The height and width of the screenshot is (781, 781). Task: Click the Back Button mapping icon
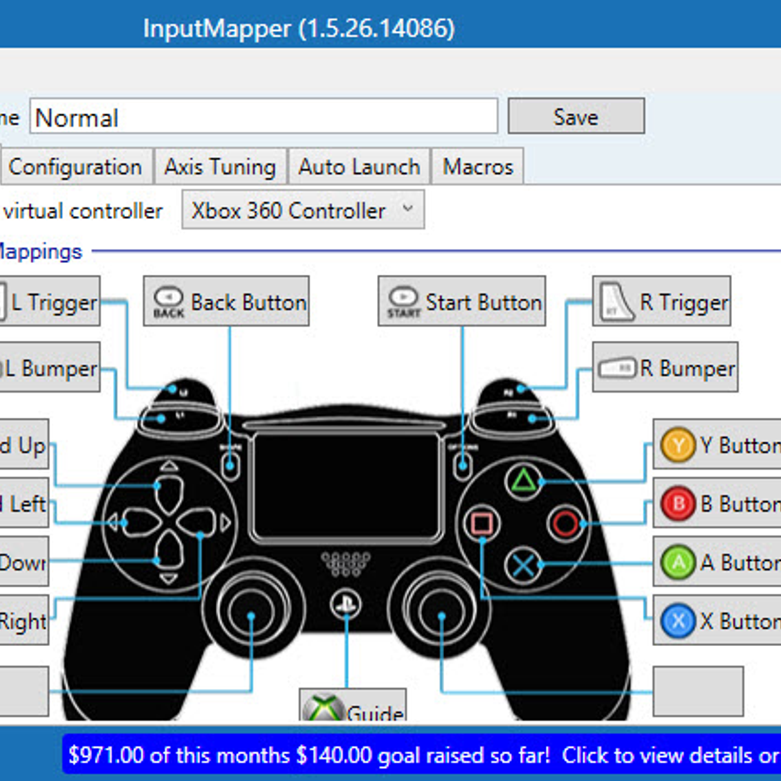click(168, 301)
